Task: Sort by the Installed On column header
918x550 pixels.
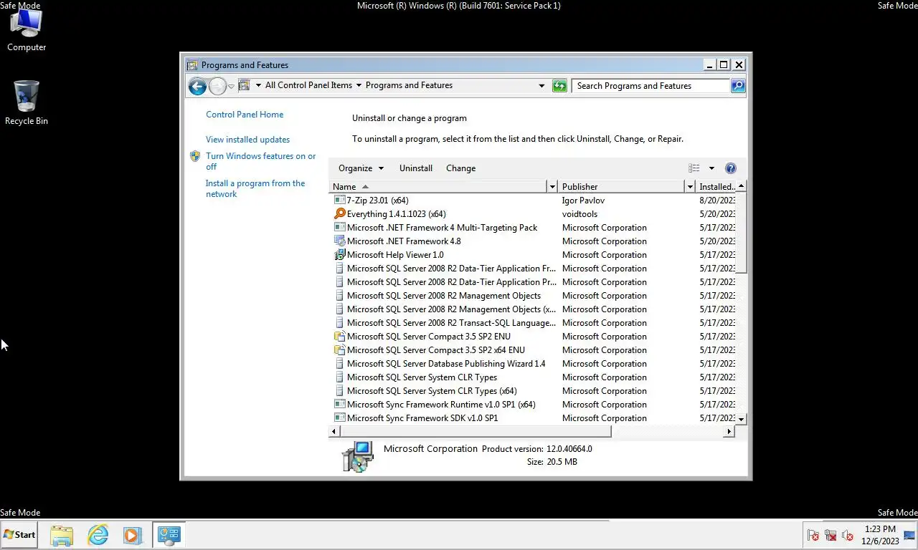Action: pos(716,187)
